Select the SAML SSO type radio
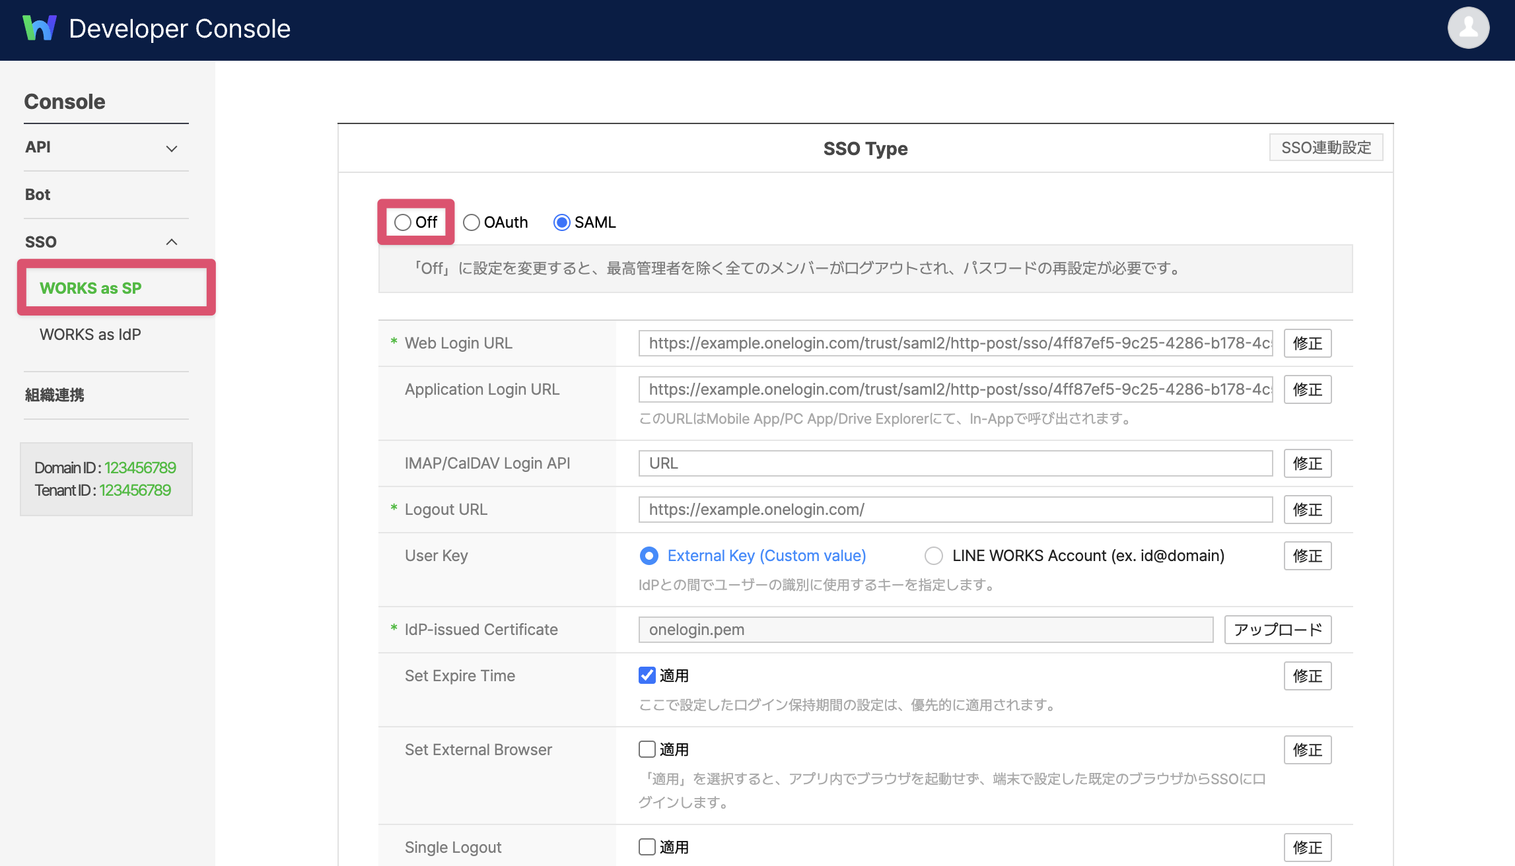This screenshot has height=866, width=1515. click(562, 222)
